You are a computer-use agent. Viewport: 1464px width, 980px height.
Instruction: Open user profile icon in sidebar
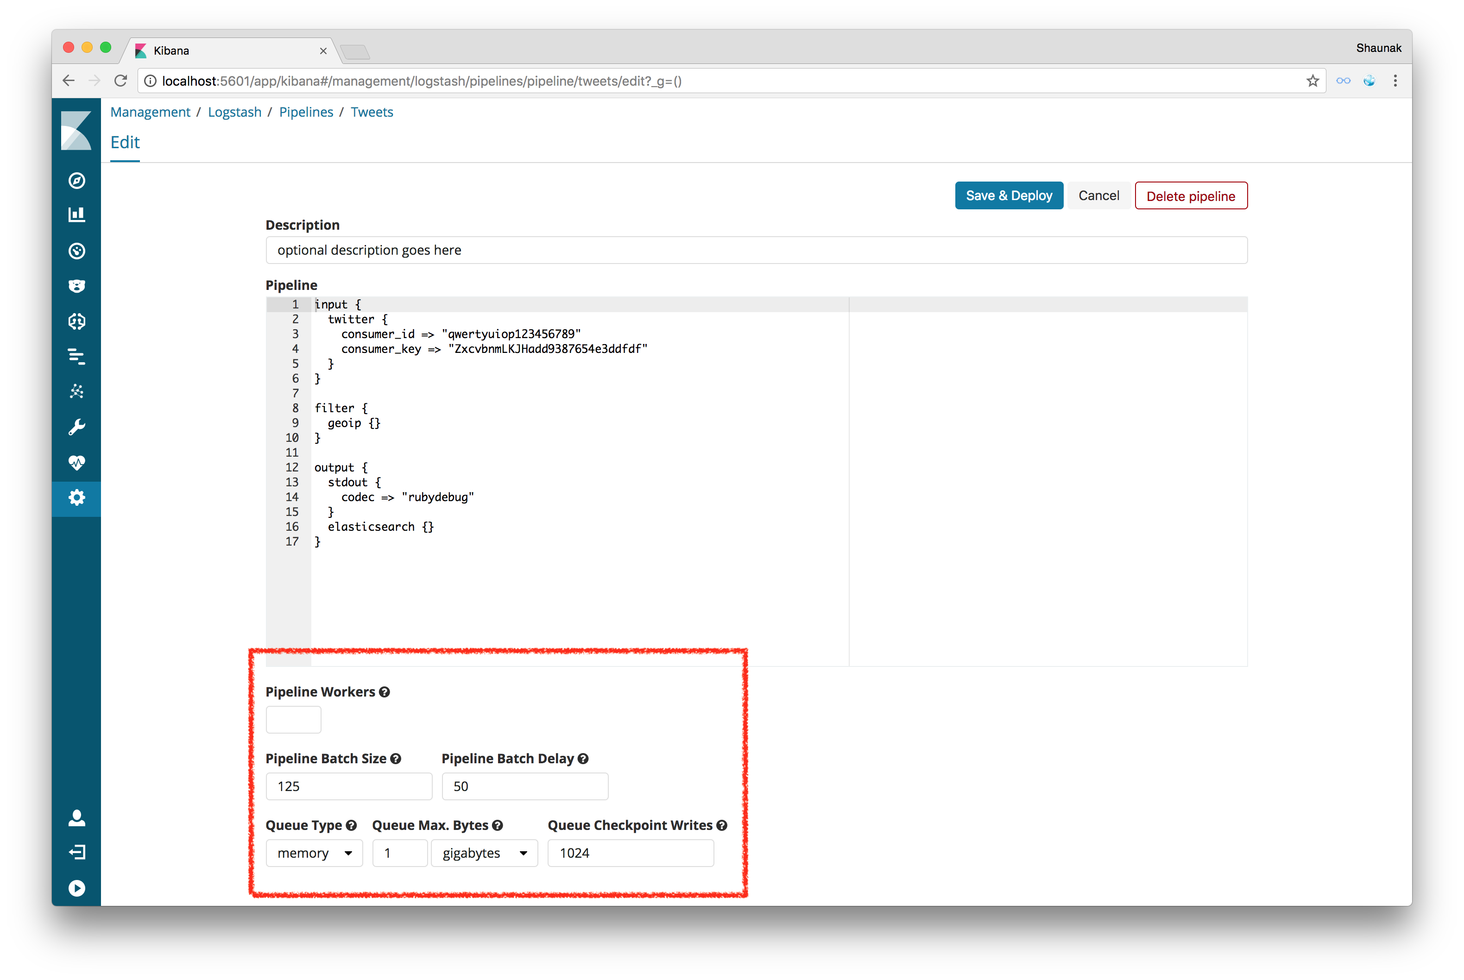tap(76, 817)
